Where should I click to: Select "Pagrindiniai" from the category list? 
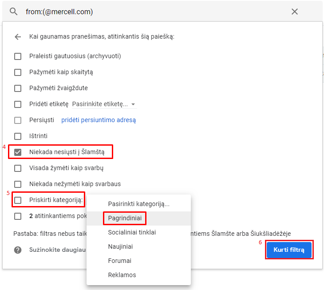pos(125,218)
